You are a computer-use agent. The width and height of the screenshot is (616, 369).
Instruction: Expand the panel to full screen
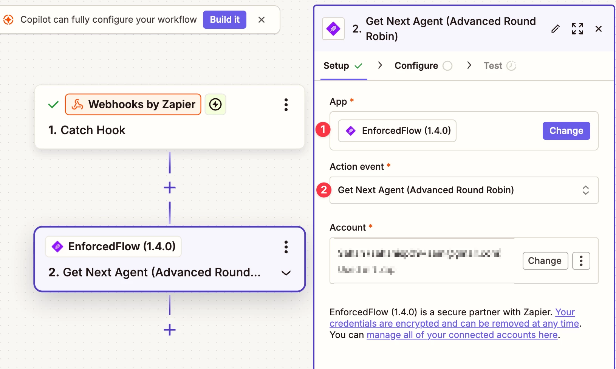coord(577,29)
